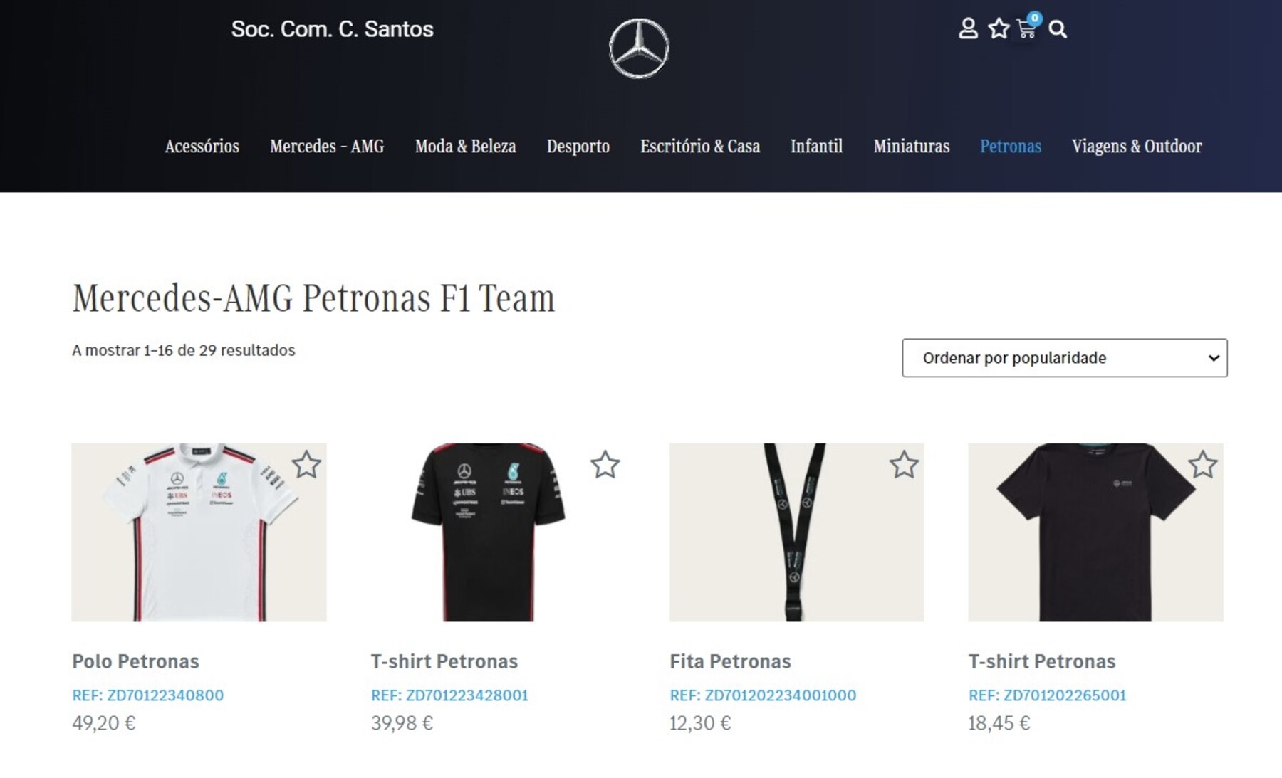Image resolution: width=1282 pixels, height=778 pixels.
Task: Open the shopping cart icon
Action: [1026, 29]
